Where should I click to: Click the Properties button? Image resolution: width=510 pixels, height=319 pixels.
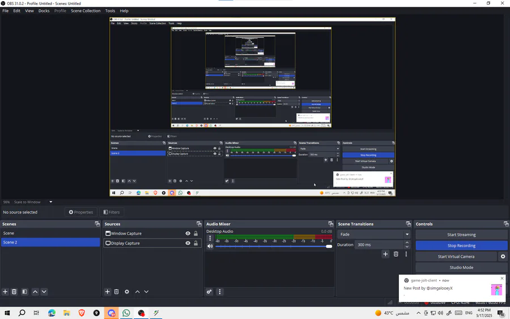(x=81, y=212)
